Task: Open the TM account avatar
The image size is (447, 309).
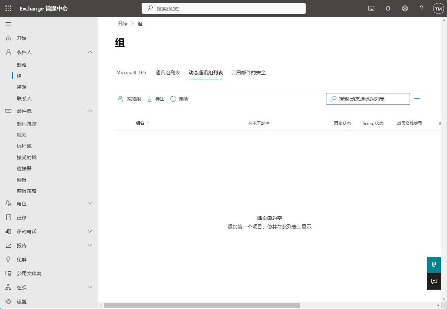Action: coord(438,8)
